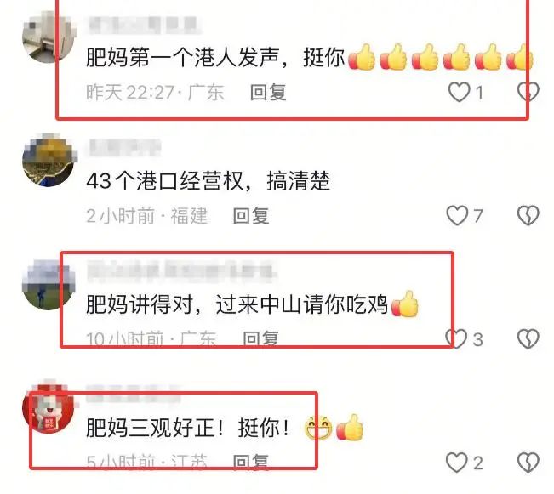Open the first commenter's avatar
Image resolution: width=554 pixels, height=494 pixels.
coord(49,37)
